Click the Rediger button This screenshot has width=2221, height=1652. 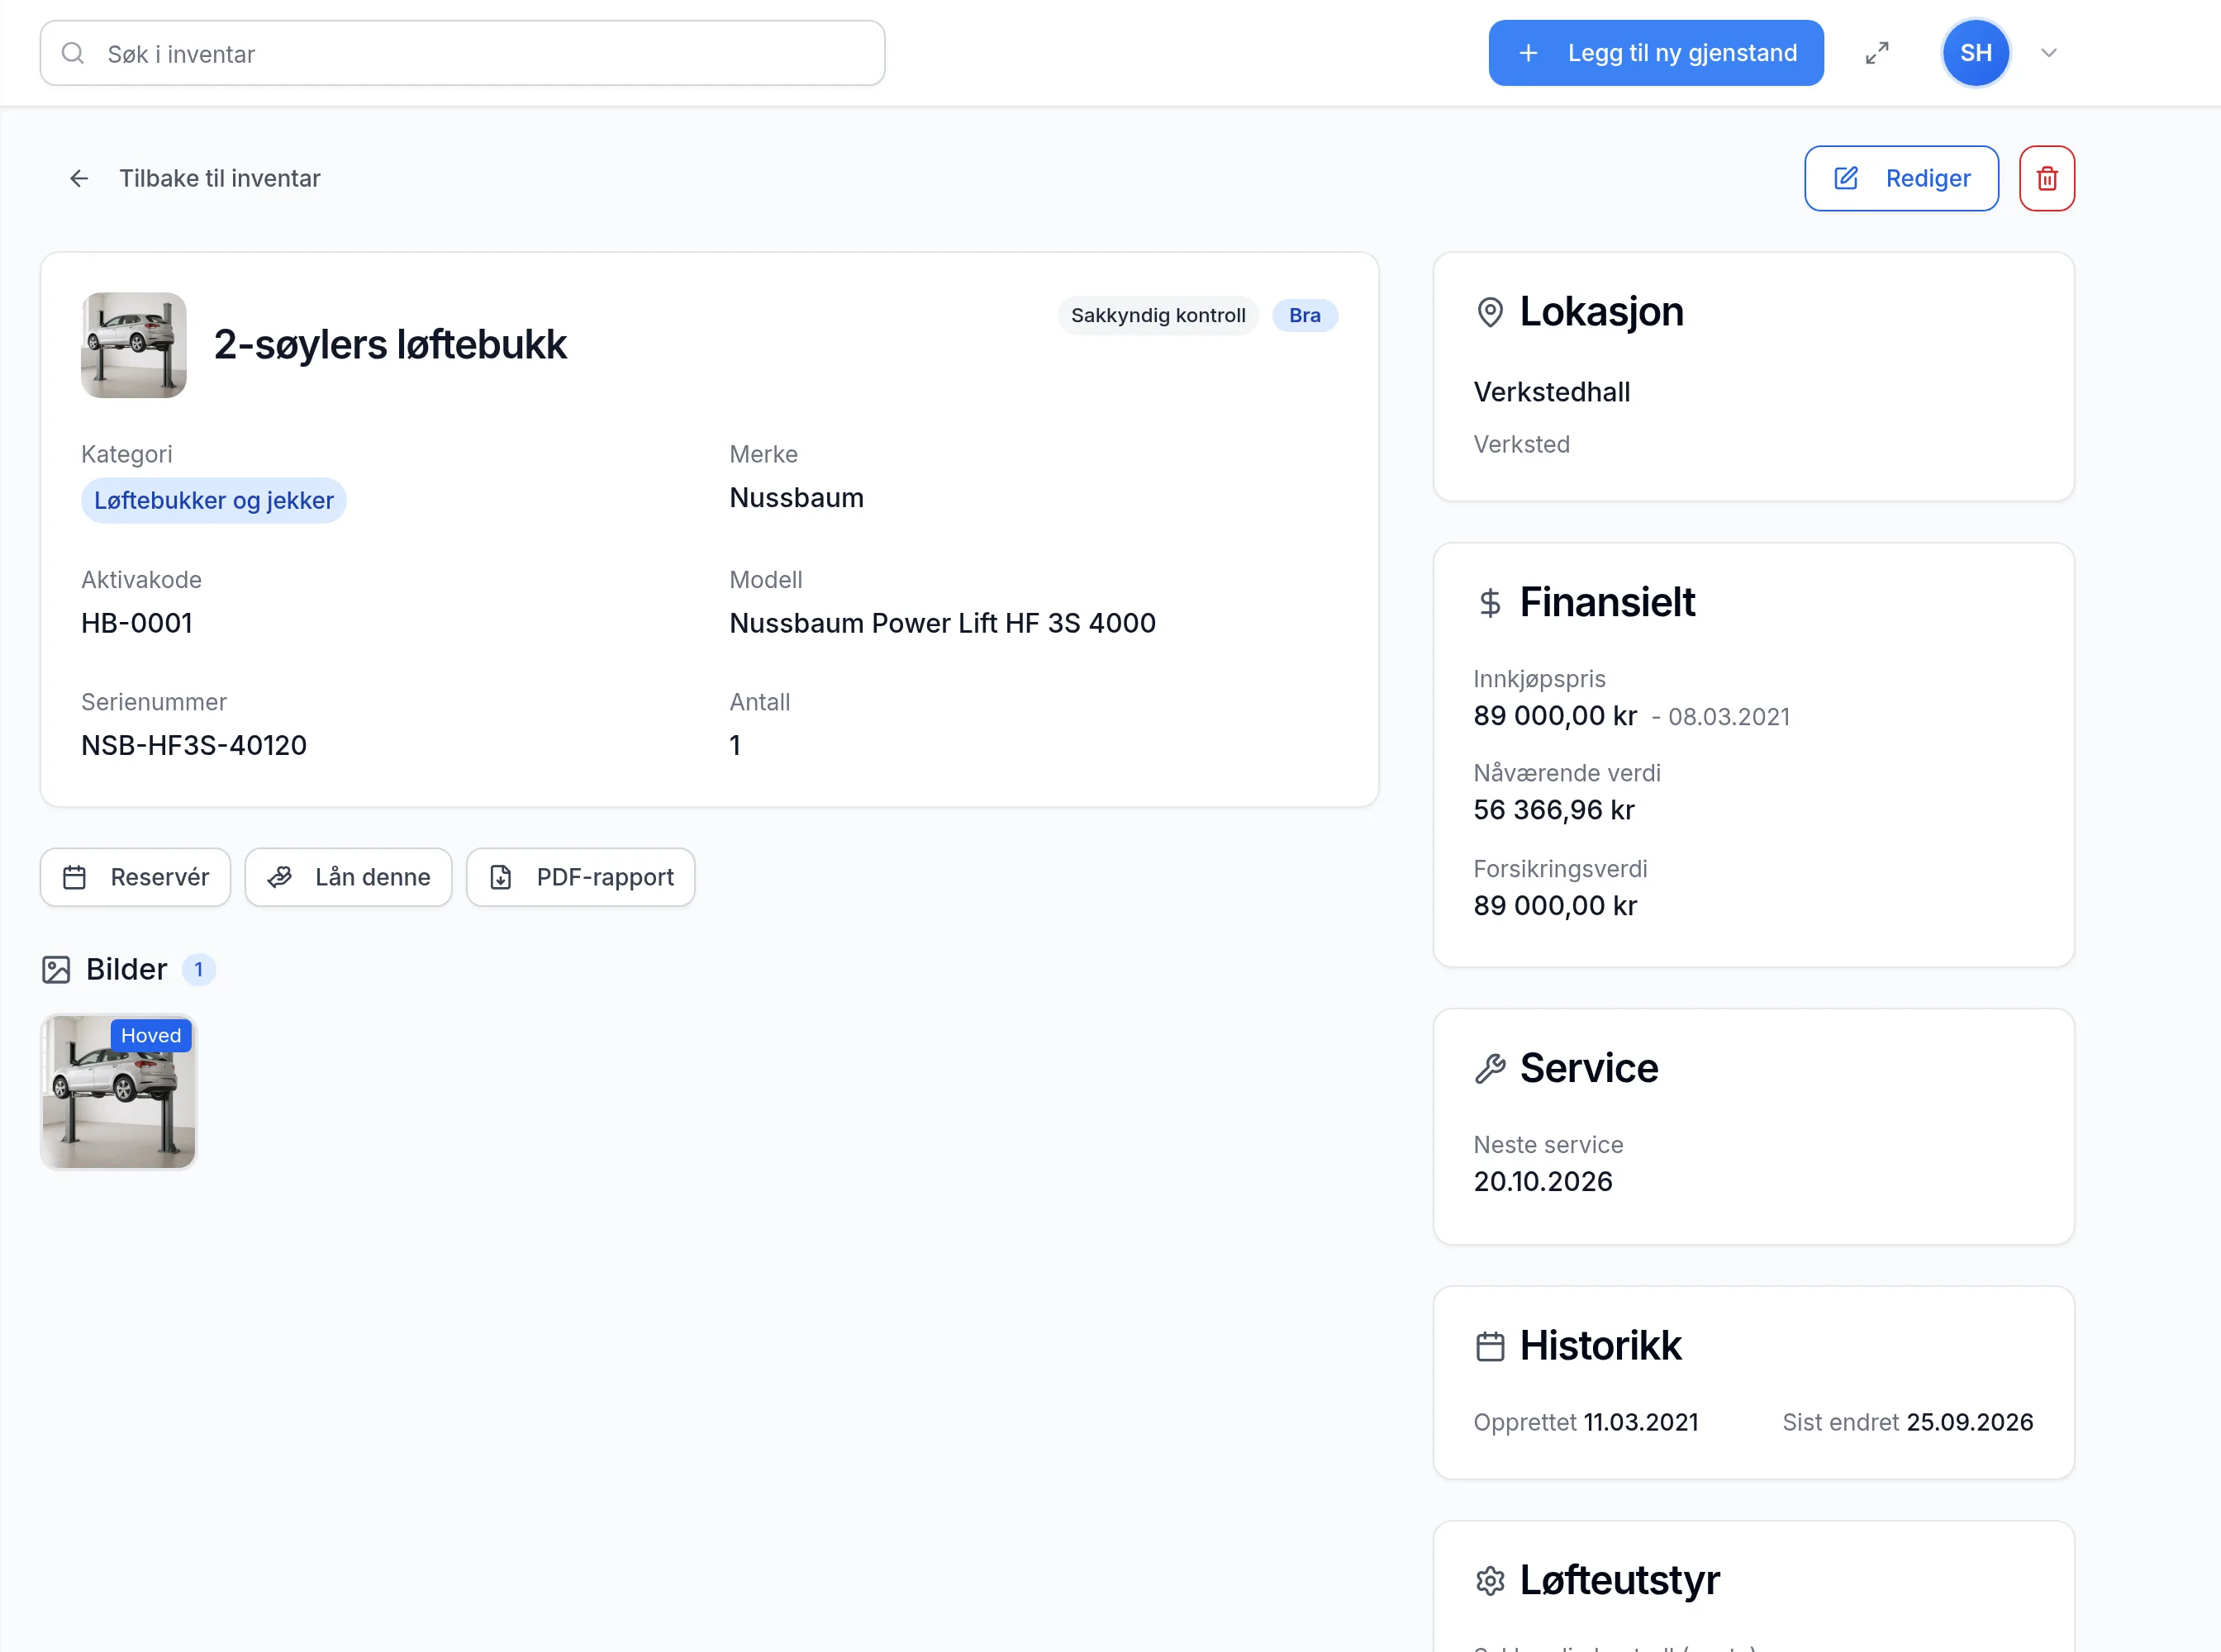[x=1901, y=178]
